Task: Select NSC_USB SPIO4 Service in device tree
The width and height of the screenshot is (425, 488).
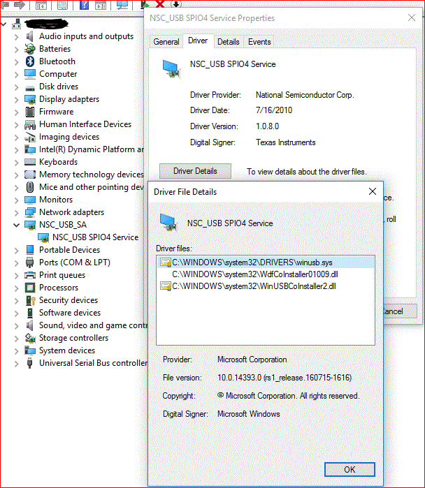Action: point(95,237)
